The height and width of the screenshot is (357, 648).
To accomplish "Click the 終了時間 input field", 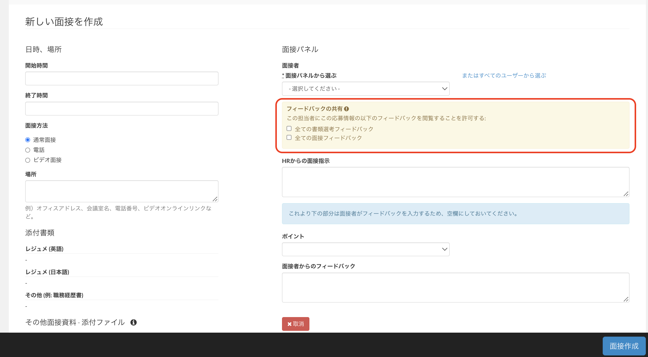I will tap(122, 108).
